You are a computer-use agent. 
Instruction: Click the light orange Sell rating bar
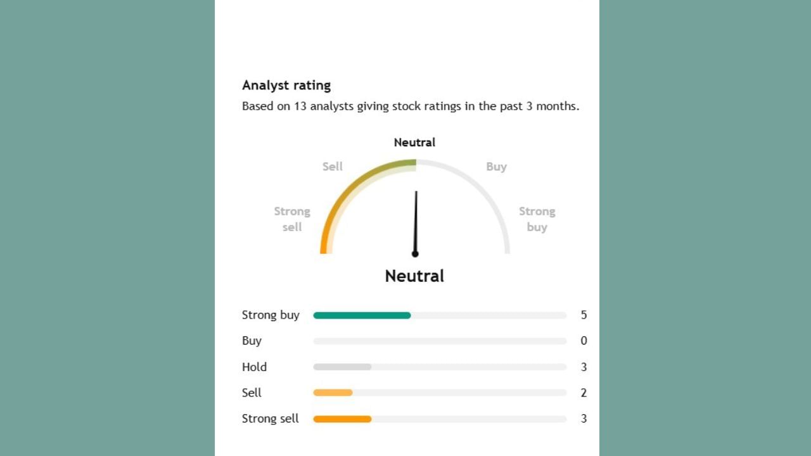[333, 393]
